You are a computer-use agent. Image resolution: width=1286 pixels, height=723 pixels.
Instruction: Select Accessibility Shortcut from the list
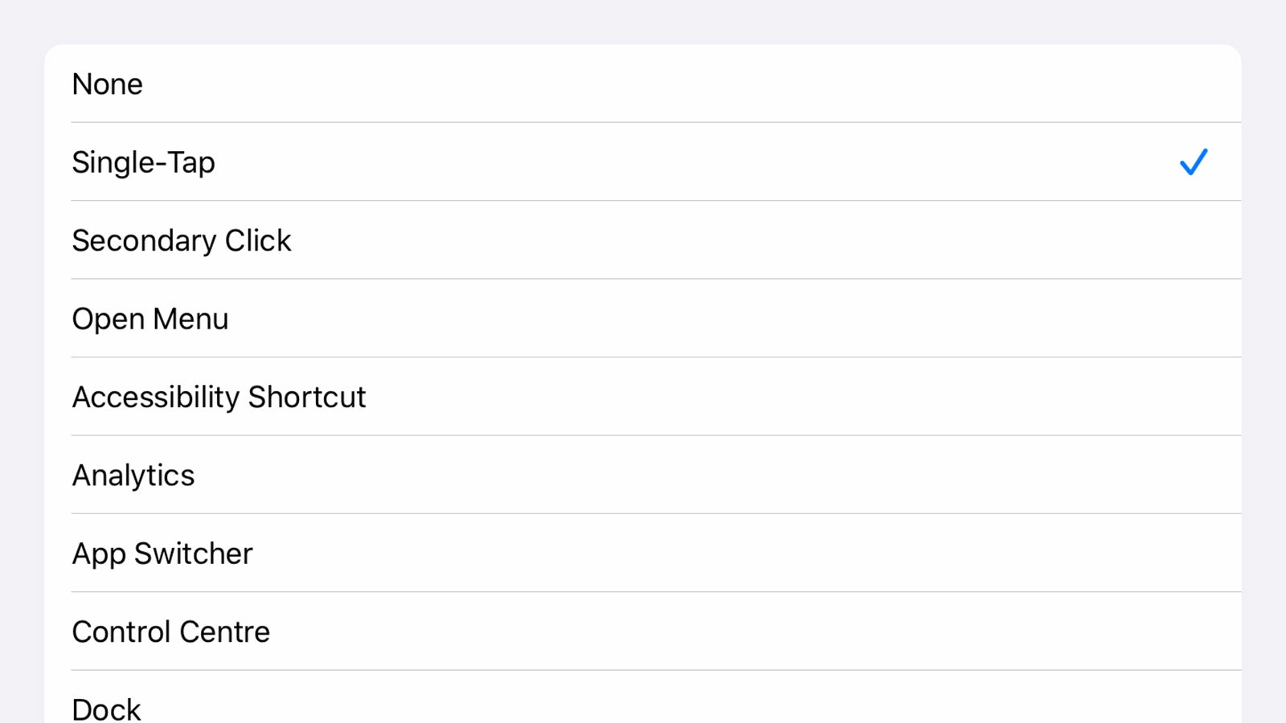tap(643, 397)
